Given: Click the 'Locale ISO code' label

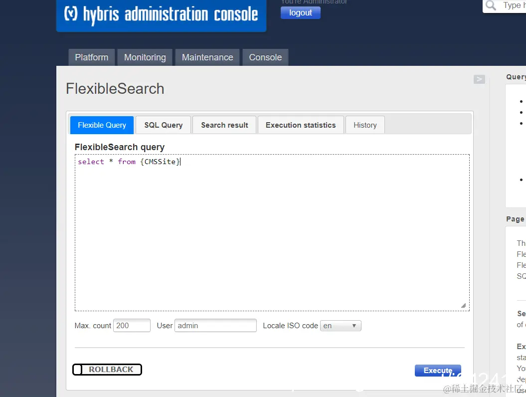Looking at the screenshot, I should [290, 326].
